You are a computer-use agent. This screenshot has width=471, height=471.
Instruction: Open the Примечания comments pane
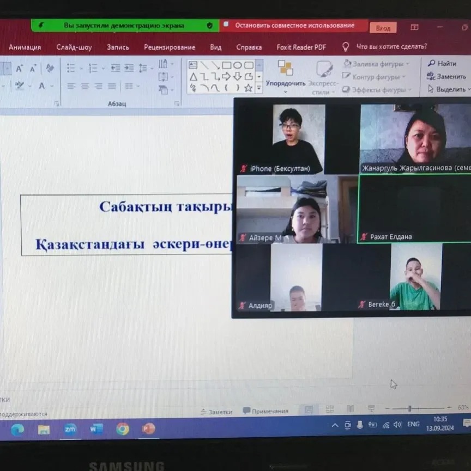point(265,411)
